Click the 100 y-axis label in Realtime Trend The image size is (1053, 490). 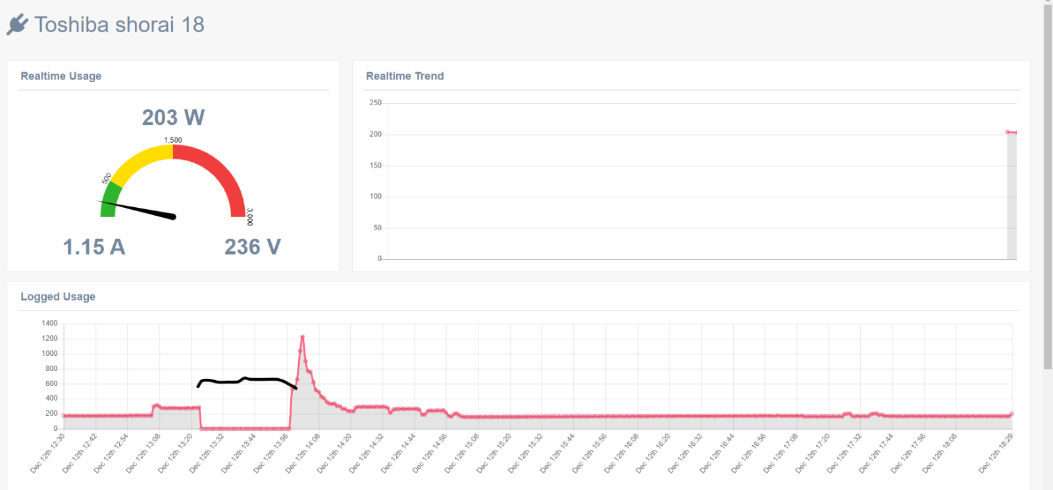pos(375,196)
